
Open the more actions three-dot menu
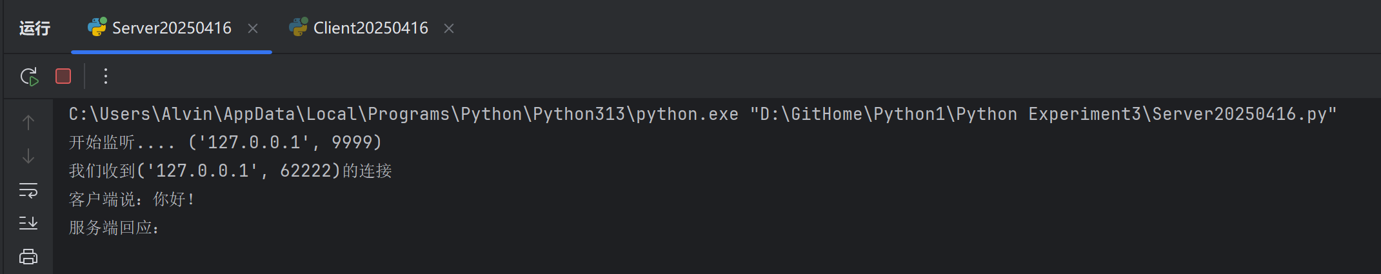(x=106, y=76)
